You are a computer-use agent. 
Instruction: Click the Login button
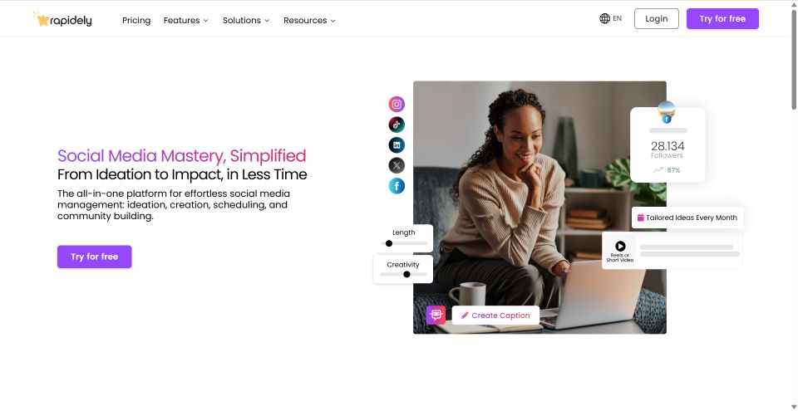656,19
